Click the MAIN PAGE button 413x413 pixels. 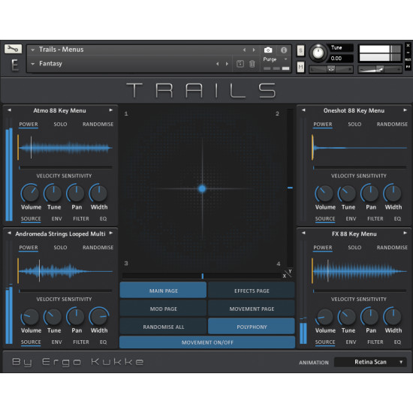pyautogui.click(x=163, y=291)
